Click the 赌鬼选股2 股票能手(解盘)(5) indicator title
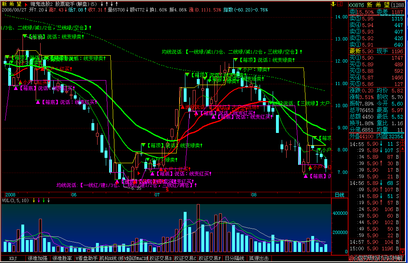Image resolution: width=408 pixels, height=263 pixels. click(x=64, y=4)
